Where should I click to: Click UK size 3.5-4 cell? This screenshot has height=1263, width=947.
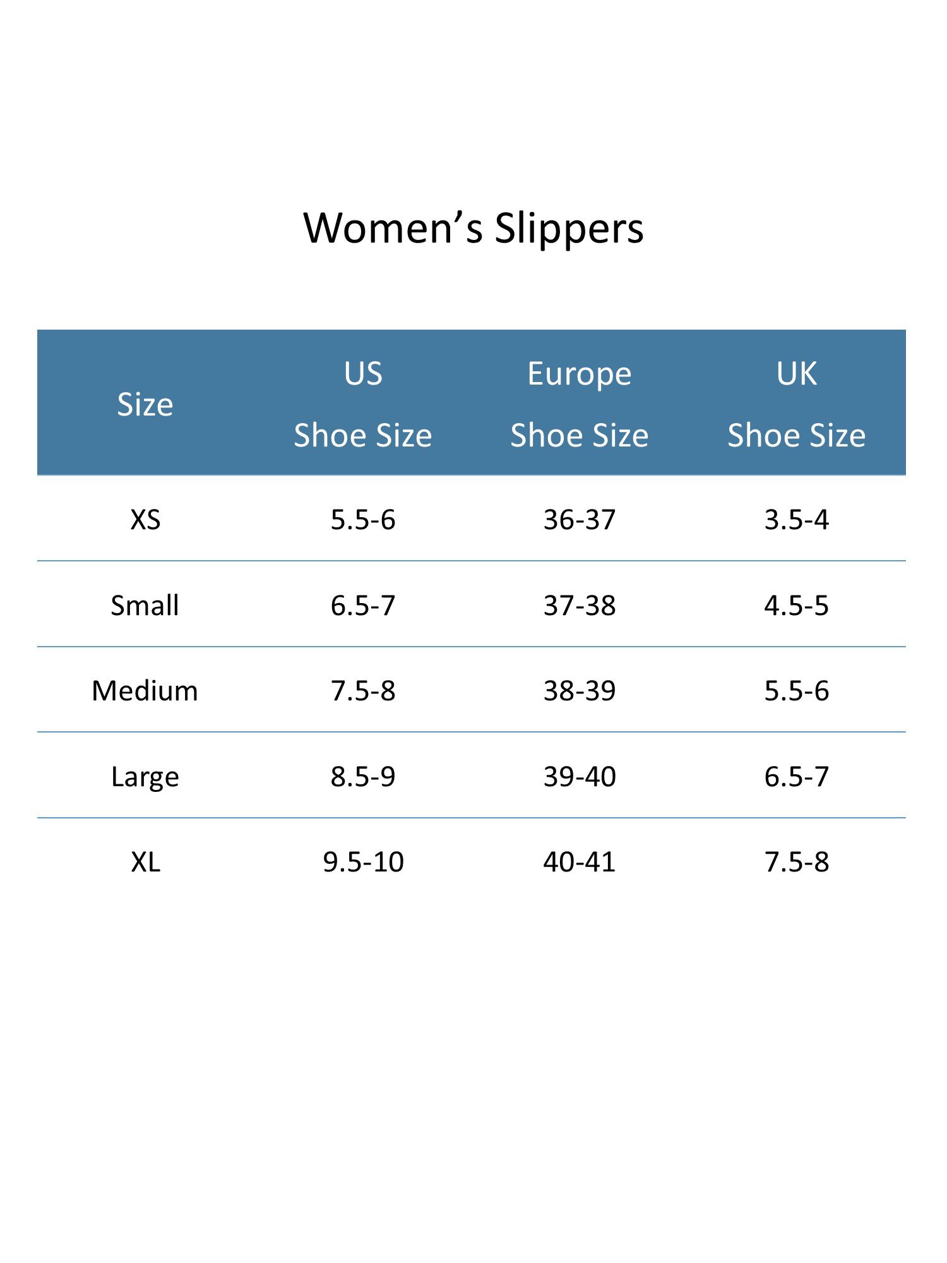[x=797, y=520]
